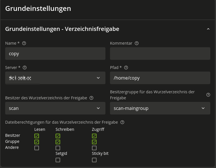Open the scan-maingroup group dropdown
Viewport: 216px width, 168px height.
click(x=160, y=108)
